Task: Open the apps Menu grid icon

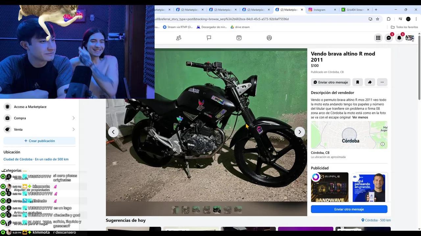Action: point(378,38)
